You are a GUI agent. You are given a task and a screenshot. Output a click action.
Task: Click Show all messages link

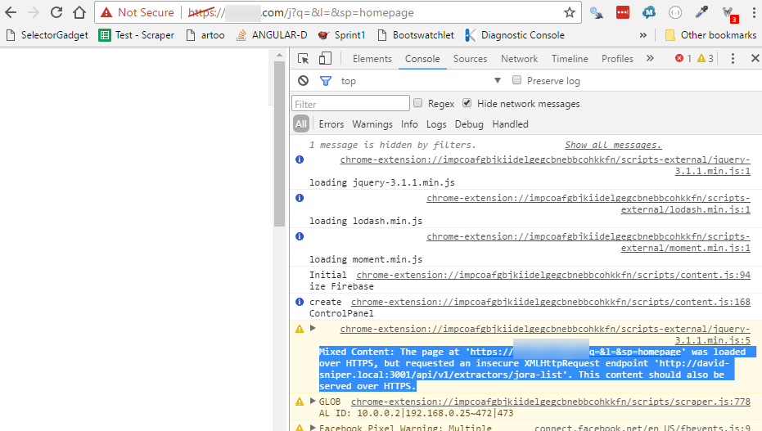[x=613, y=145]
